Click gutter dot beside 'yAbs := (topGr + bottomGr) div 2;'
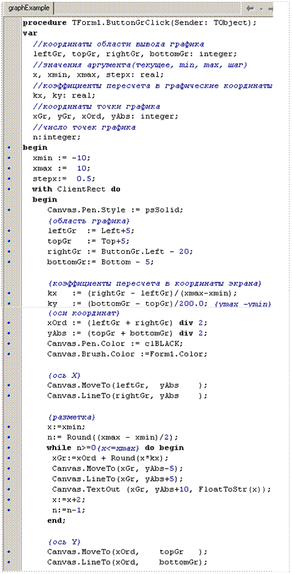Viewport: 292px width, 574px height. click(x=9, y=334)
